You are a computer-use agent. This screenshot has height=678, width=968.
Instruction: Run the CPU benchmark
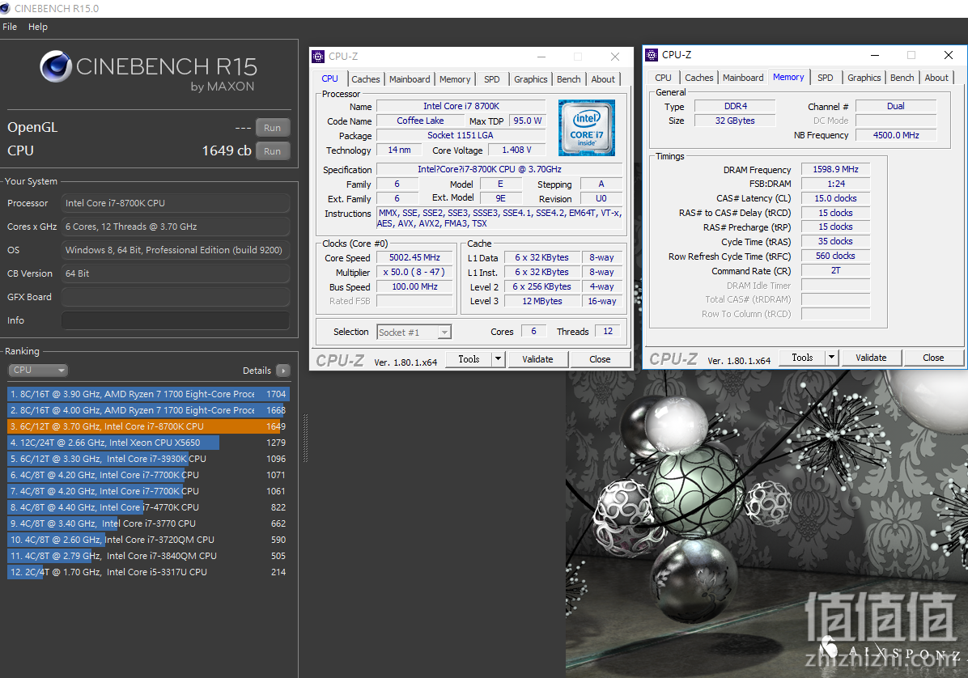pyautogui.click(x=272, y=151)
